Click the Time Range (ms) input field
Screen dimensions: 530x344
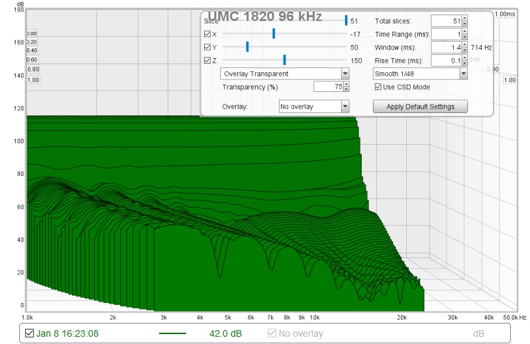click(x=447, y=34)
